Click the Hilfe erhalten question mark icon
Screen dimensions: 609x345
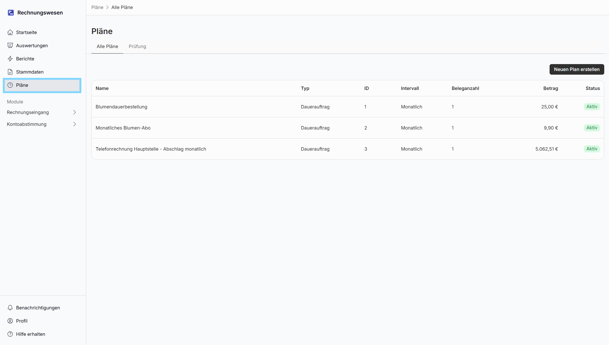[10, 334]
